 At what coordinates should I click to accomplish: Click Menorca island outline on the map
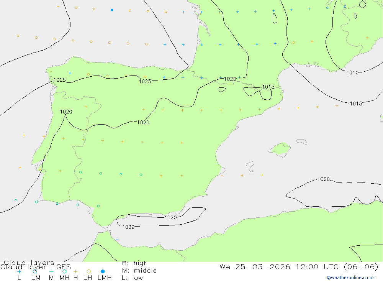(302, 141)
